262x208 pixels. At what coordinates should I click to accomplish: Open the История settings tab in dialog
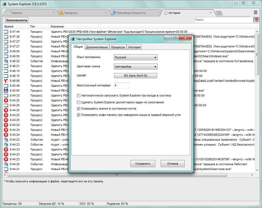(134, 47)
